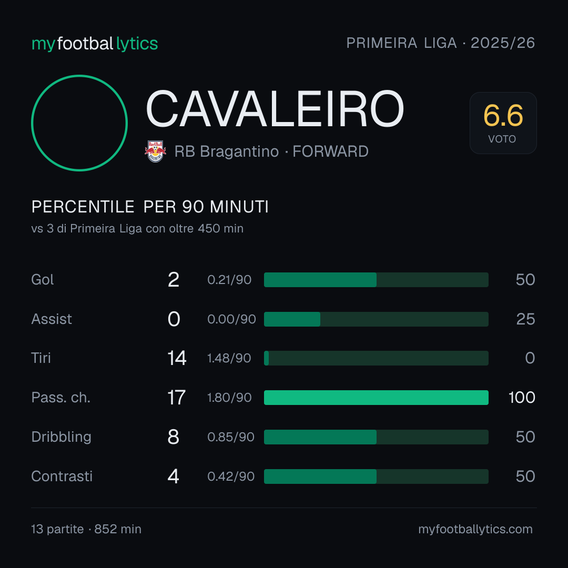Viewport: 568px width, 568px height.
Task: Click the RB Bragantino Forward subtitle text
Action: (x=271, y=151)
